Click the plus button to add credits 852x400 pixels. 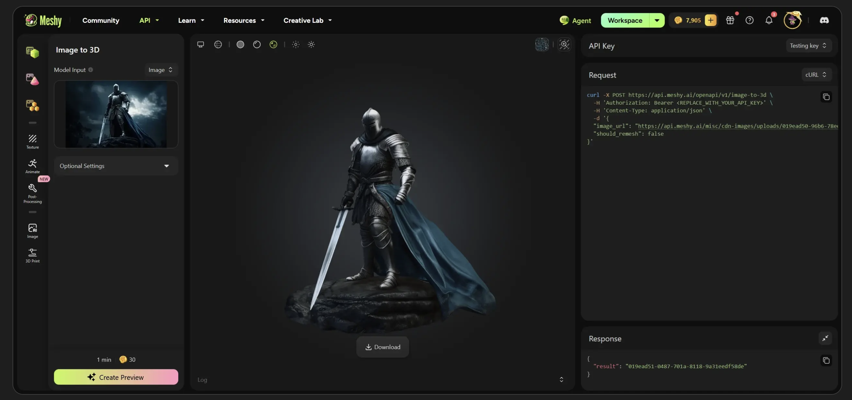click(710, 20)
